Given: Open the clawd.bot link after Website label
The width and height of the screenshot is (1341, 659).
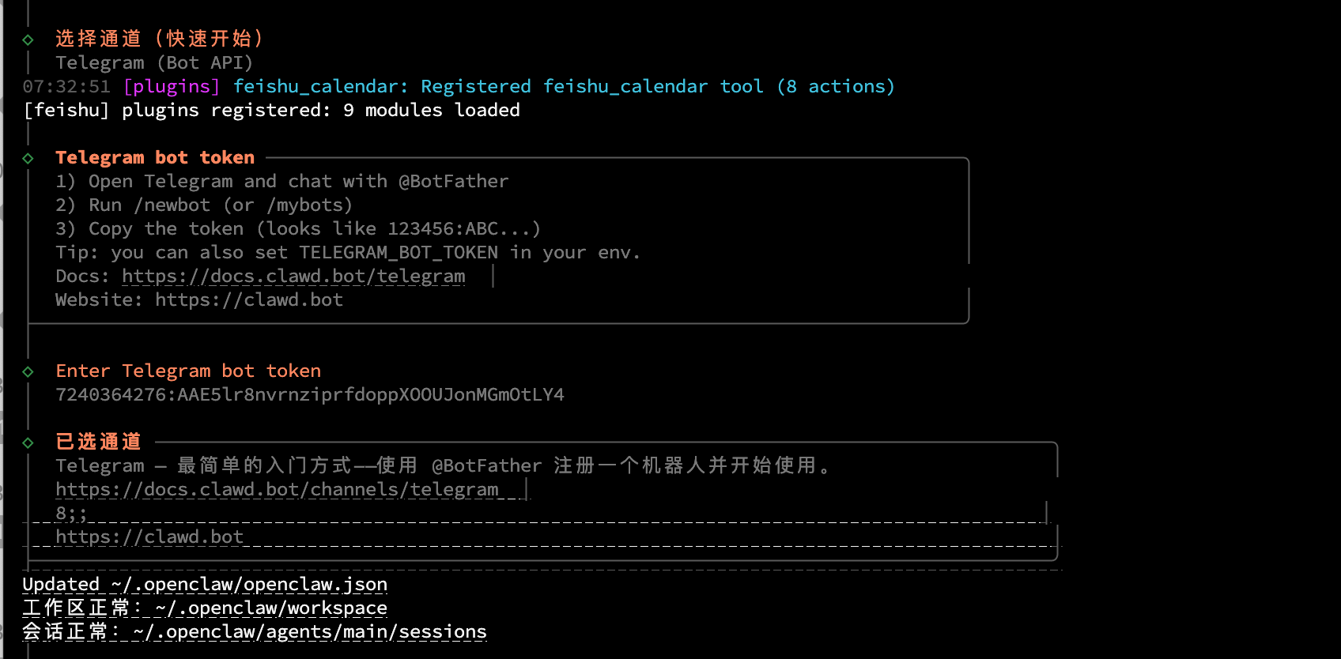Looking at the screenshot, I should pyautogui.click(x=248, y=300).
